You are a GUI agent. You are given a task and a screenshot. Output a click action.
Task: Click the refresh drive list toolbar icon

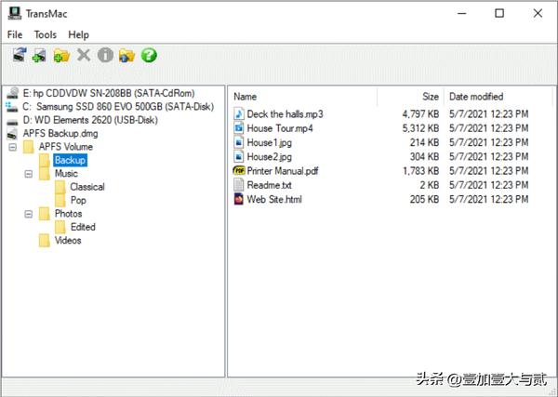(x=20, y=55)
